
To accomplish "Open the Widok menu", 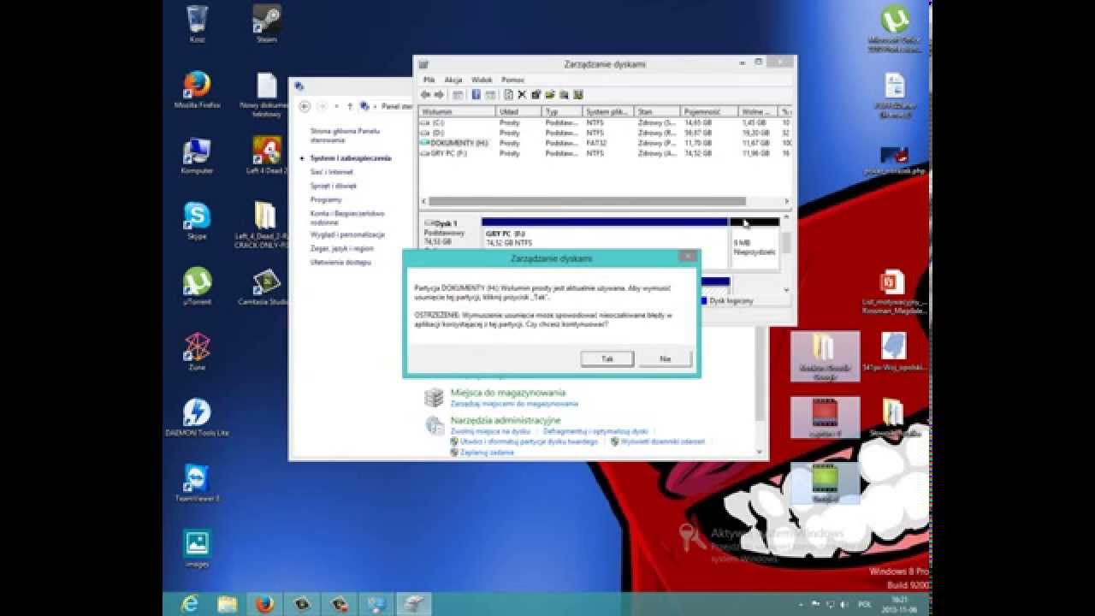I will [x=482, y=80].
